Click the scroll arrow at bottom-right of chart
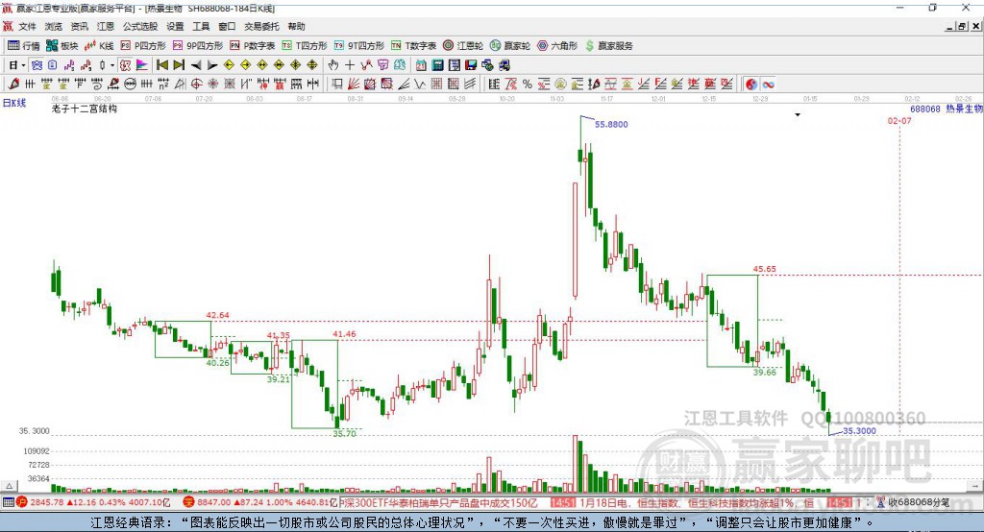 (975, 486)
